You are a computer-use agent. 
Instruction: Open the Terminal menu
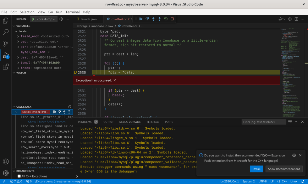[x=72, y=12]
